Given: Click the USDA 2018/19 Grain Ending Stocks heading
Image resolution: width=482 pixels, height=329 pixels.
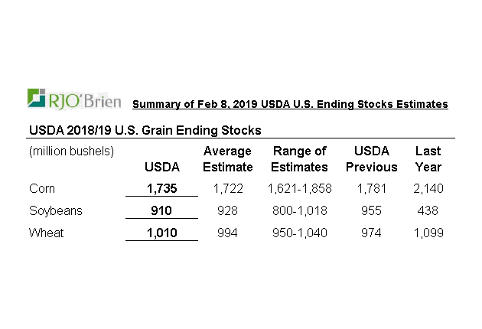Looking at the screenshot, I should [145, 130].
